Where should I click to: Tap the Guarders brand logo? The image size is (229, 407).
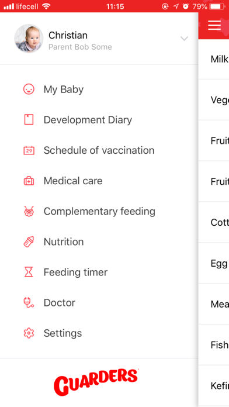point(96,382)
